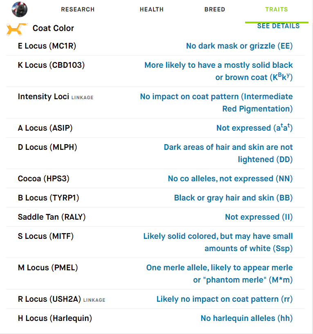313x334 pixels.
Task: Open the Research tab
Action: [x=78, y=9]
